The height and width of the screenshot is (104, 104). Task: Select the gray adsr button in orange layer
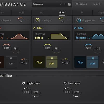pyautogui.click(x=11, y=63)
